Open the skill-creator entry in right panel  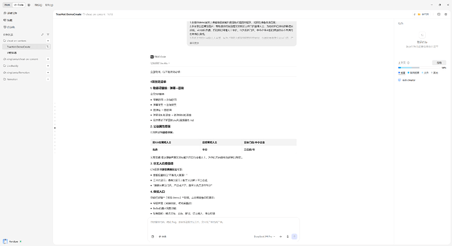click(407, 80)
